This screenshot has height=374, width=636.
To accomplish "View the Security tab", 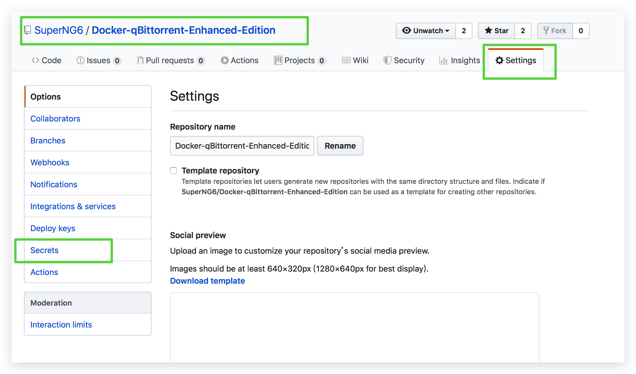I will click(404, 60).
